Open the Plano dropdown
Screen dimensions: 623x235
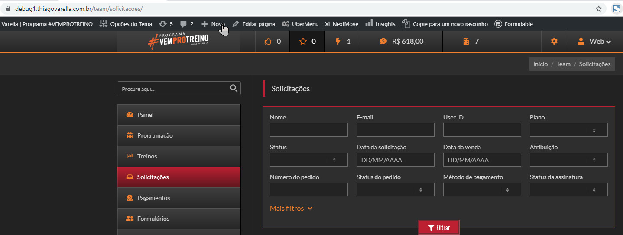[x=568, y=130]
